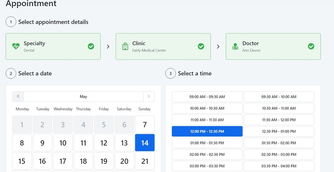This screenshot has width=334, height=172.
Task: Click the Sunday column header
Action: coord(145,109)
